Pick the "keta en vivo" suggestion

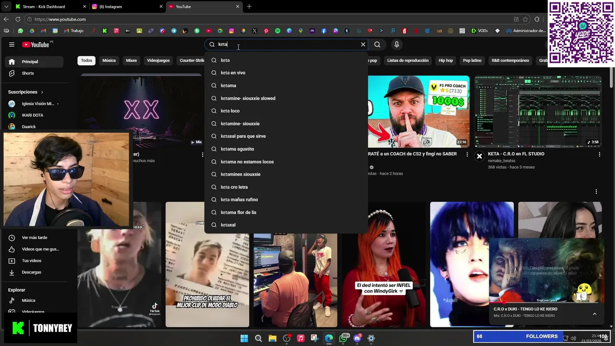tap(286, 73)
